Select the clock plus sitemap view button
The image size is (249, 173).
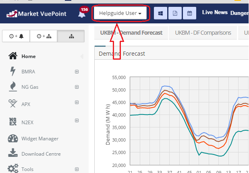[44, 36]
